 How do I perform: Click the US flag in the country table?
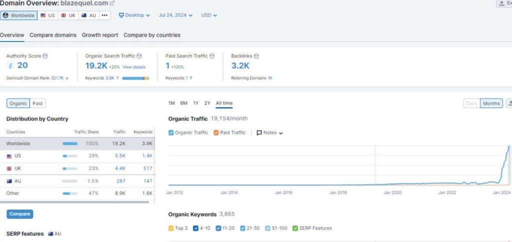[x=9, y=156]
